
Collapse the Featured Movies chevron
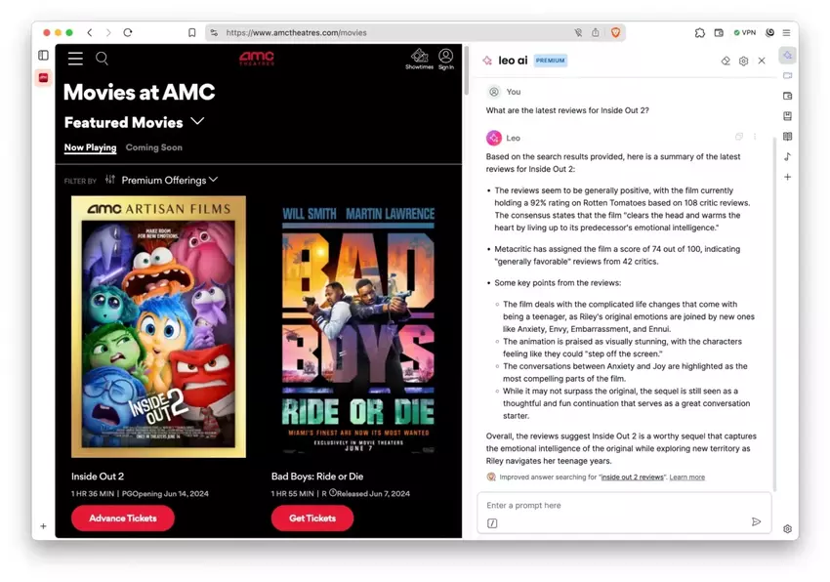pos(197,123)
